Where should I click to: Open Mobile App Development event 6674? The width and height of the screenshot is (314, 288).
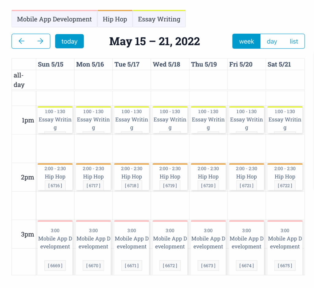247,248
